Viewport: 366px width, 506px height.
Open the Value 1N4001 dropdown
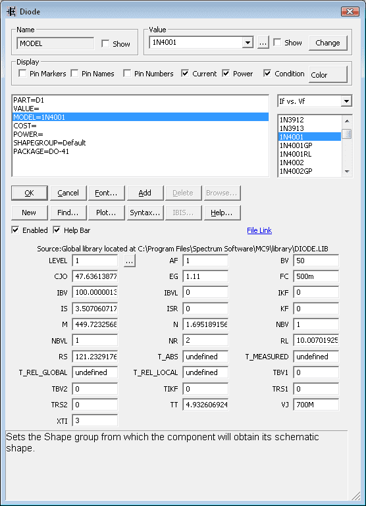(x=248, y=42)
